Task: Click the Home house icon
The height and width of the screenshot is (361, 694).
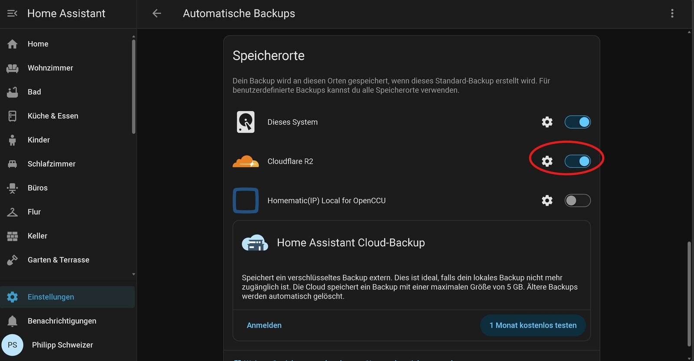Action: [x=13, y=44]
